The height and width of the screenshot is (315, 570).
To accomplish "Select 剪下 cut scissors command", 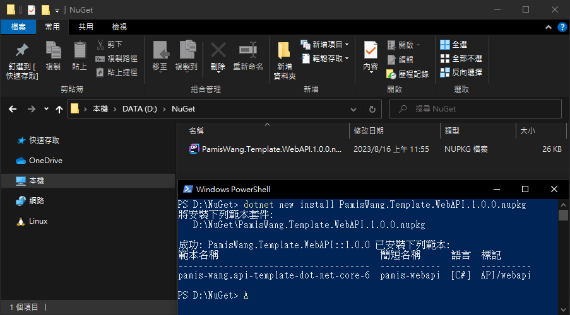I will tap(109, 45).
